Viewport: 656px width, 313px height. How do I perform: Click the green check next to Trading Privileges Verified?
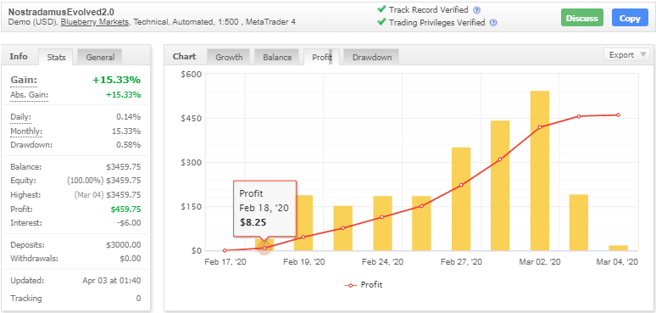click(381, 22)
